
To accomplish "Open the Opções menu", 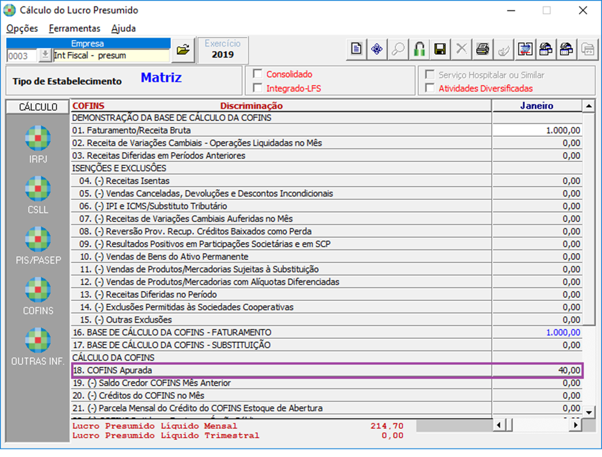I will click(x=23, y=28).
